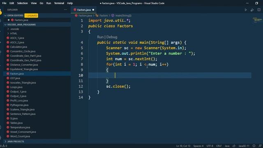Click the clock icon in status bar
The image size is (263, 148).
tap(254, 146)
